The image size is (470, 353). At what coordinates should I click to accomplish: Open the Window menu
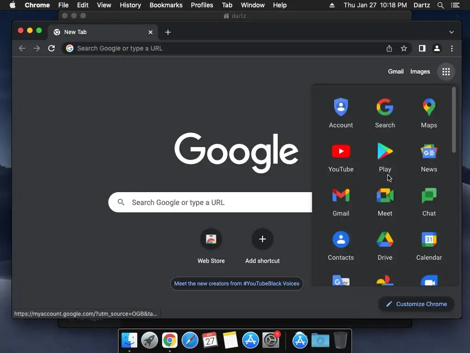pyautogui.click(x=252, y=5)
